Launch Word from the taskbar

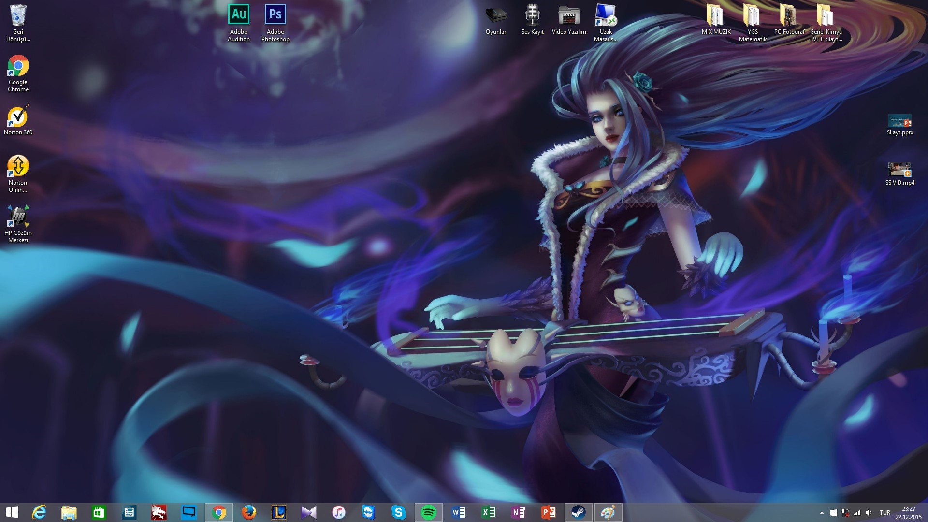click(459, 512)
